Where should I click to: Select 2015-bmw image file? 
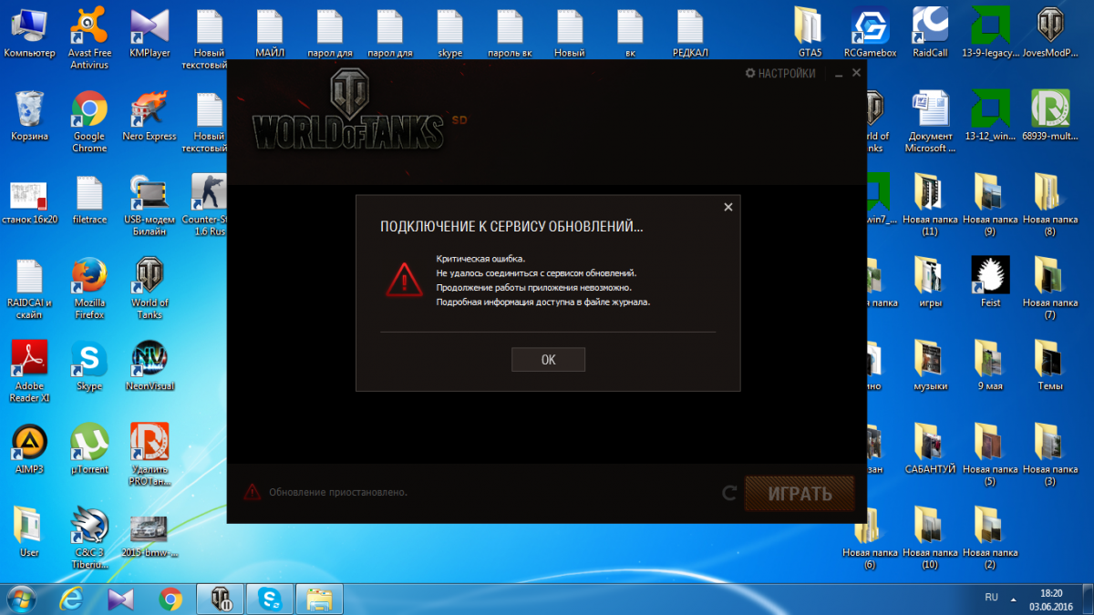pyautogui.click(x=150, y=536)
